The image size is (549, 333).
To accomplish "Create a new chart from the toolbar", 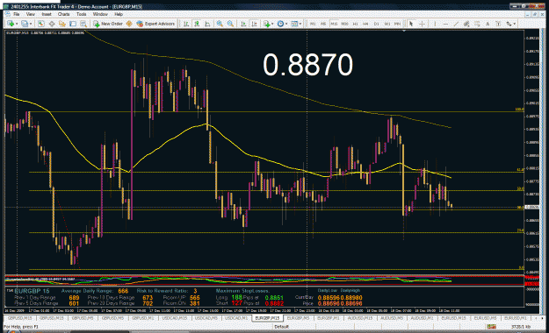I will point(11,24).
